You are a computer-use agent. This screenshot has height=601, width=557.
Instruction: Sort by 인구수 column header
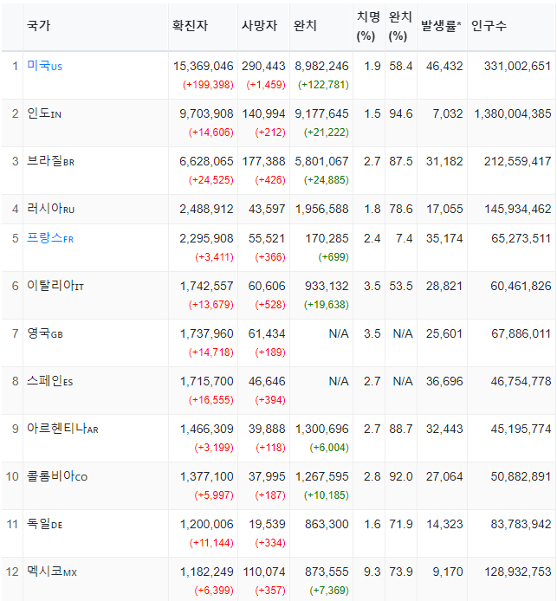tap(489, 26)
